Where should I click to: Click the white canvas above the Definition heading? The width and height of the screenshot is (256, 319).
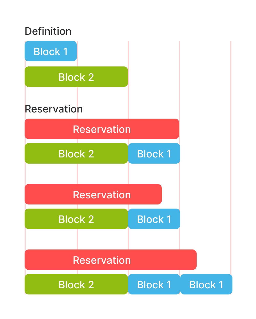(x=128, y=13)
